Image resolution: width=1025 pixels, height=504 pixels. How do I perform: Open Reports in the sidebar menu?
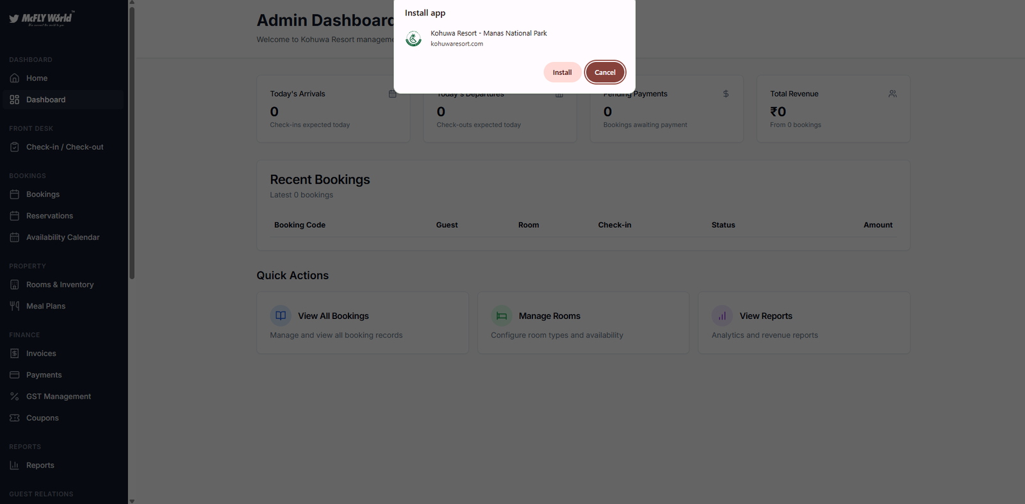click(x=63, y=466)
